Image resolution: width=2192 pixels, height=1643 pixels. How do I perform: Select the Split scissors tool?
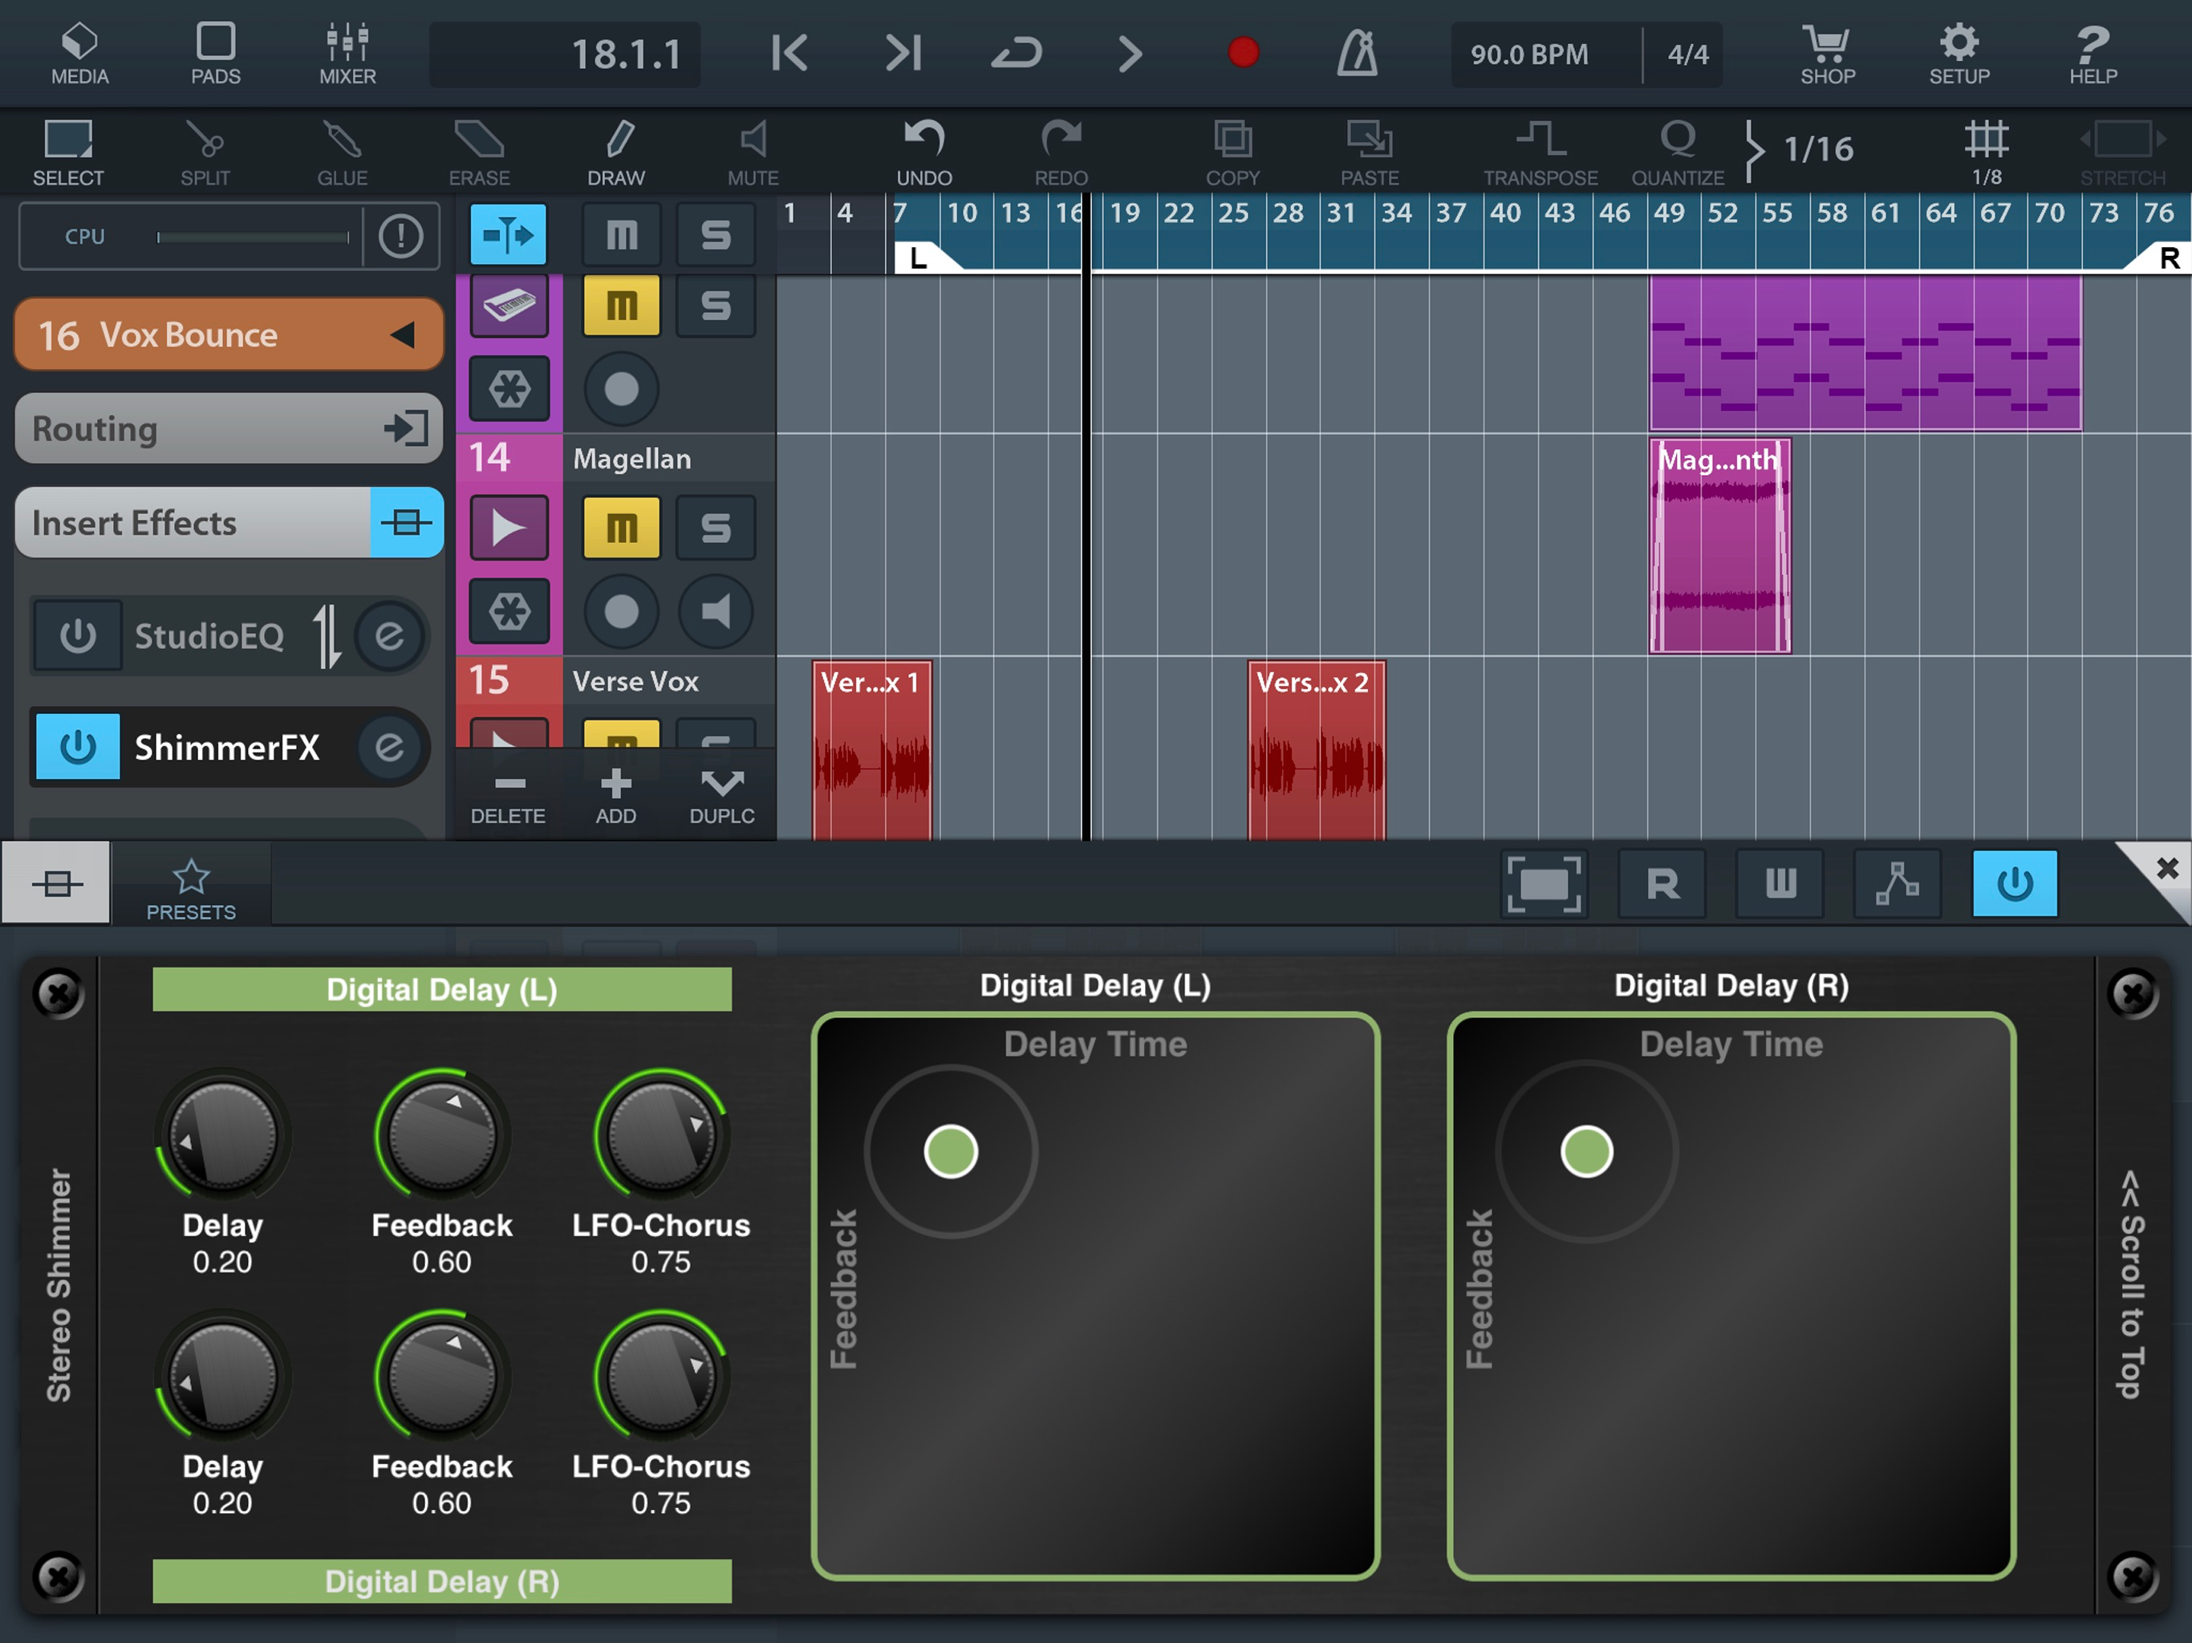click(x=205, y=152)
